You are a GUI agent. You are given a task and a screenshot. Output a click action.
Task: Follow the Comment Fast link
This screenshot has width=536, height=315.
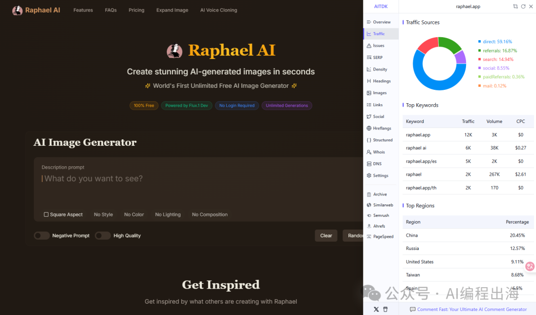click(x=471, y=309)
